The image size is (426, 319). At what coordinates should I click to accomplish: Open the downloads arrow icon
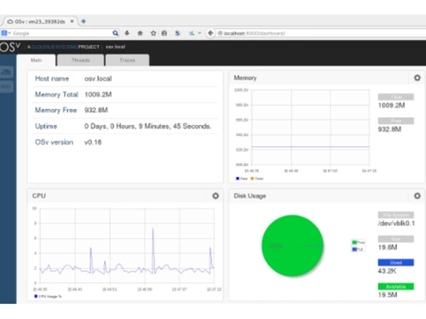(127, 33)
